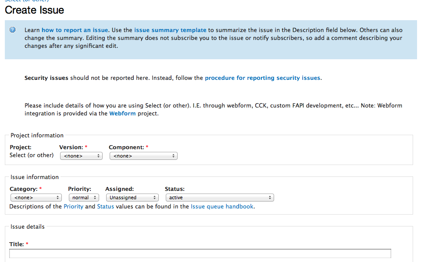The width and height of the screenshot is (421, 262).
Task: Expand the Component dropdown
Action: (143, 156)
